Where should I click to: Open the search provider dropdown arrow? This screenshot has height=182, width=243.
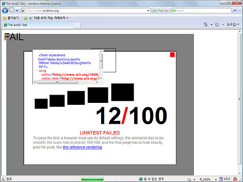[239, 11]
